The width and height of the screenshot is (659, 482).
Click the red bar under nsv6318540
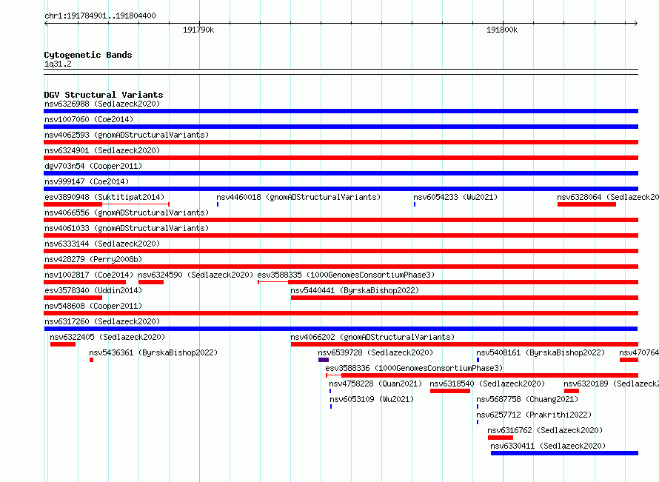pos(450,391)
